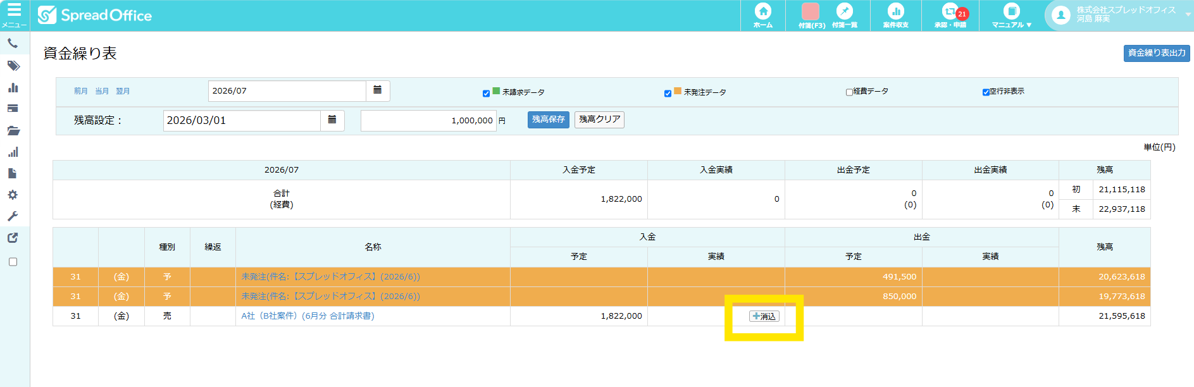Screen dimensions: 1194x387
Task: Open the bar chart sidebar icon
Action: point(13,87)
